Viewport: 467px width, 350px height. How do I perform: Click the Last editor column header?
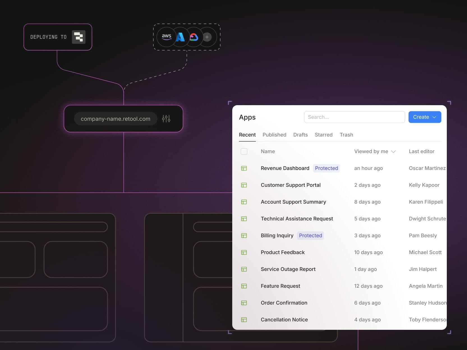tap(422, 151)
